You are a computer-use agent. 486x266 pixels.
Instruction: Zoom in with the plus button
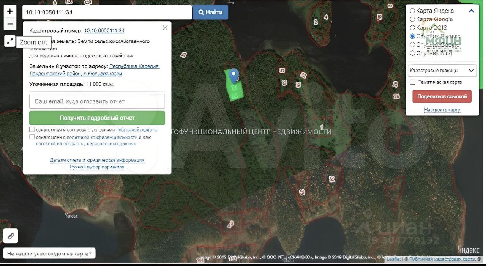coord(10,11)
